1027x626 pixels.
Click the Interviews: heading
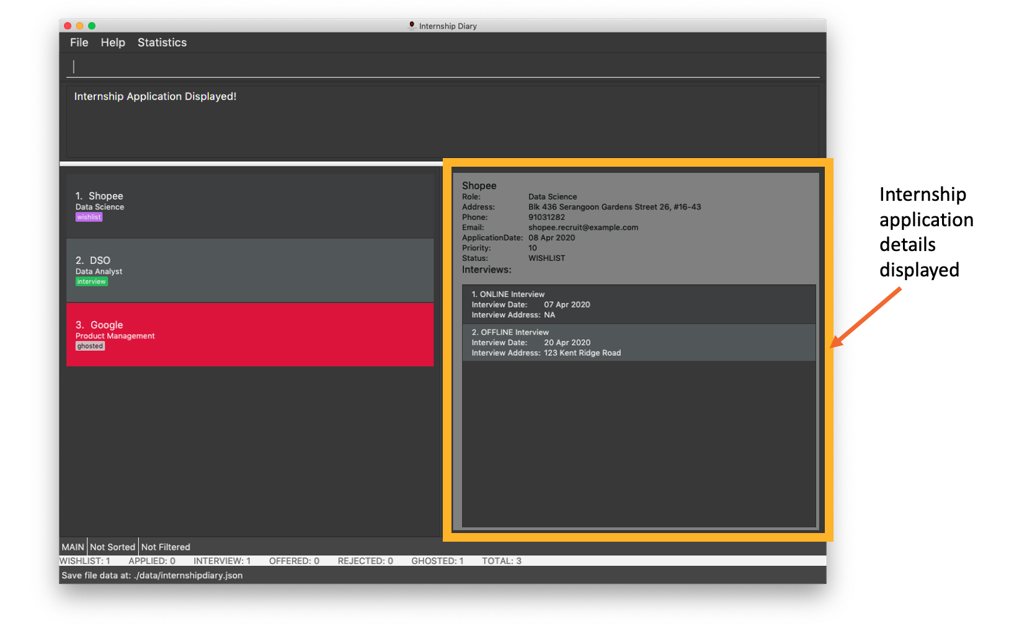[486, 270]
